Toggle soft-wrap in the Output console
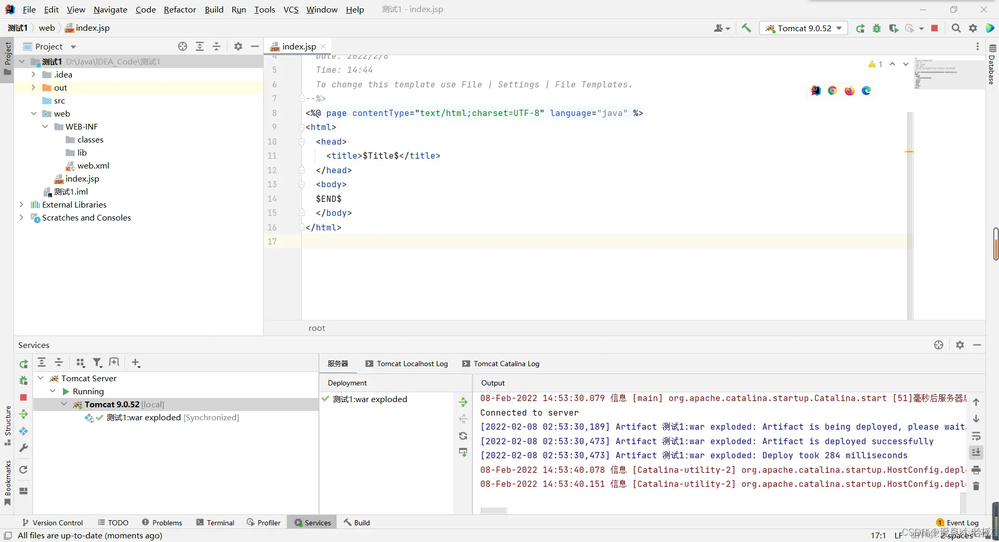 click(976, 436)
